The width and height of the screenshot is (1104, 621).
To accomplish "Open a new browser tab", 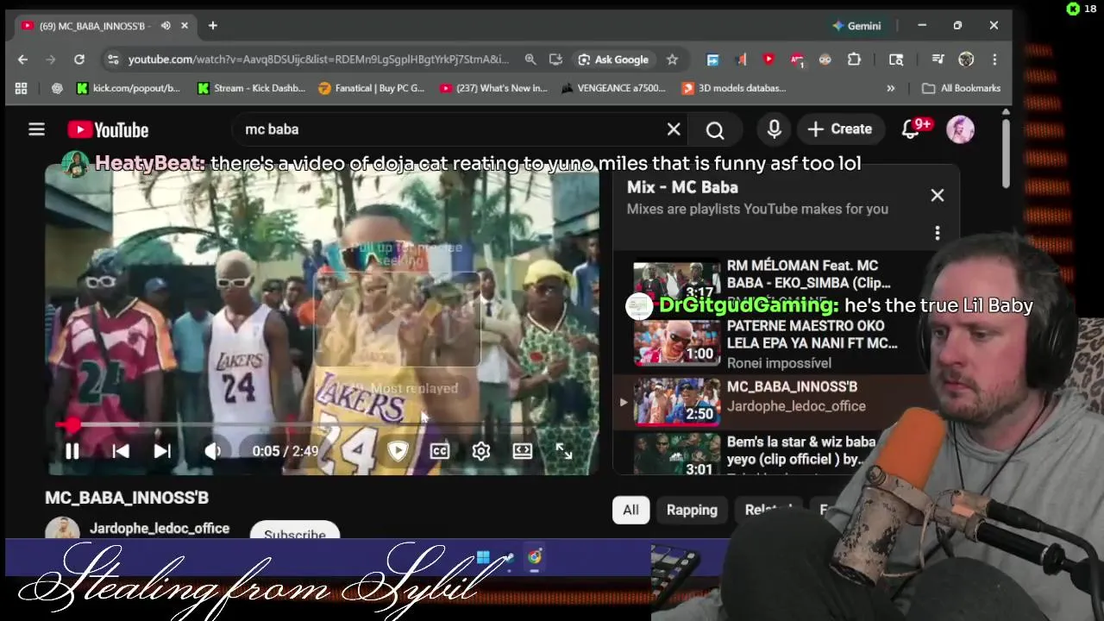I will point(213,26).
